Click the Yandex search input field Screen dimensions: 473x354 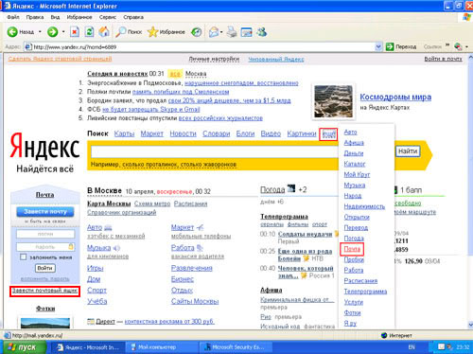coord(215,152)
